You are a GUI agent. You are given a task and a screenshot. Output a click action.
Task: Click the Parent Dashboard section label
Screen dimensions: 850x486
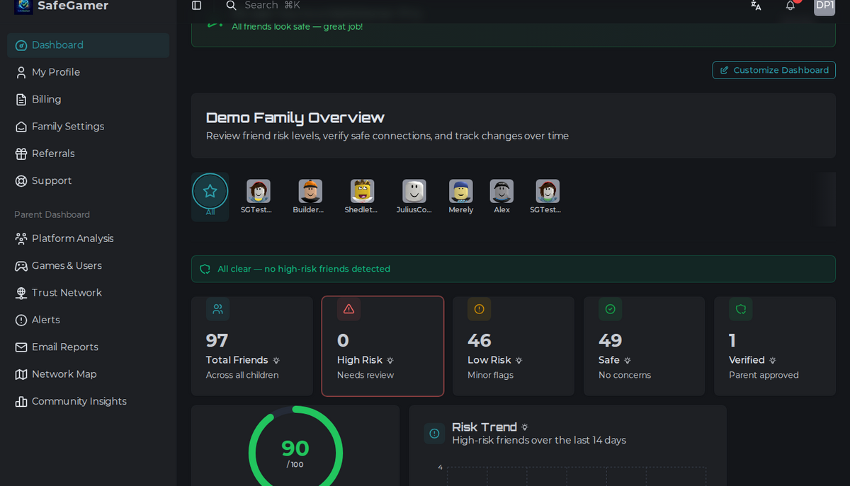coord(52,214)
